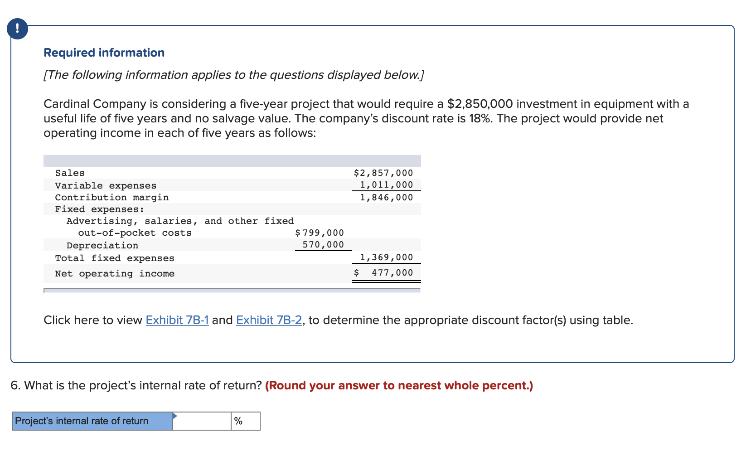Click the Total fixed expenses amount

click(x=386, y=257)
